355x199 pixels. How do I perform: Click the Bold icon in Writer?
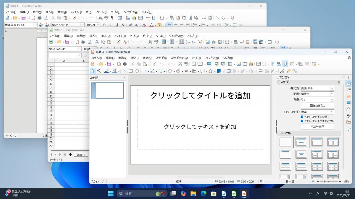(104, 25)
